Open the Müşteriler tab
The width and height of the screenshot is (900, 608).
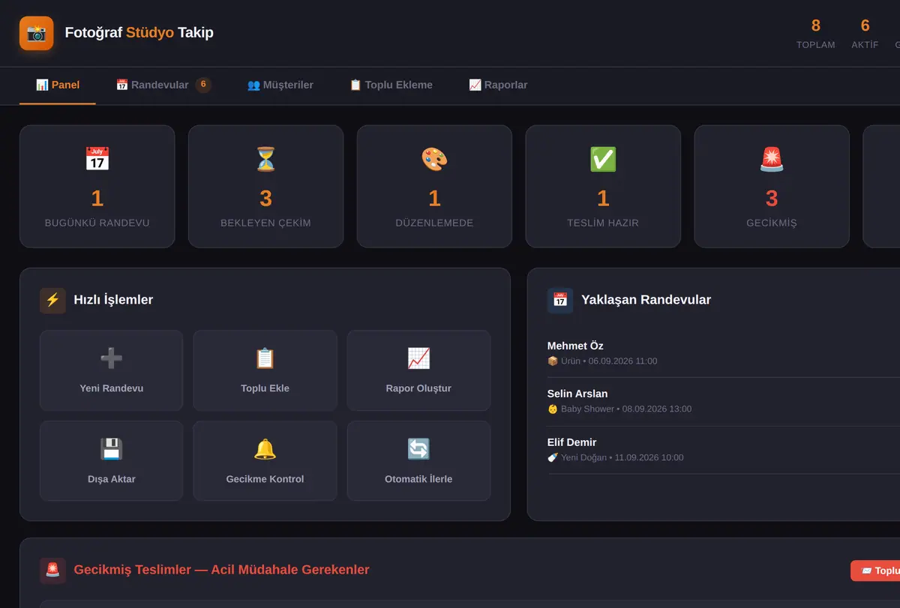coord(280,85)
